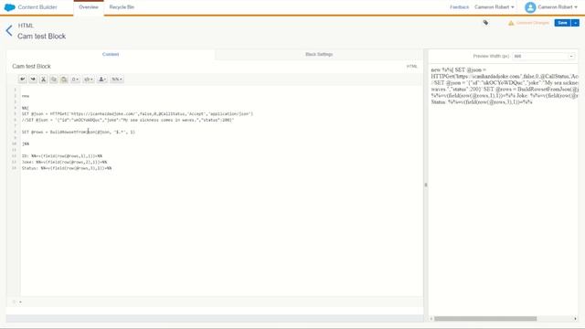The width and height of the screenshot is (585, 329).
Task: Click the back arrow next to HTML title
Action: (9, 30)
